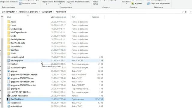Go to Dying Light breadcrumb folder
Viewport: 192px width, 108px height.
pyautogui.click(x=47, y=12)
